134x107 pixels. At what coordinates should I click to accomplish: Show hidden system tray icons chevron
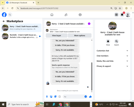pyautogui.click(x=107, y=104)
